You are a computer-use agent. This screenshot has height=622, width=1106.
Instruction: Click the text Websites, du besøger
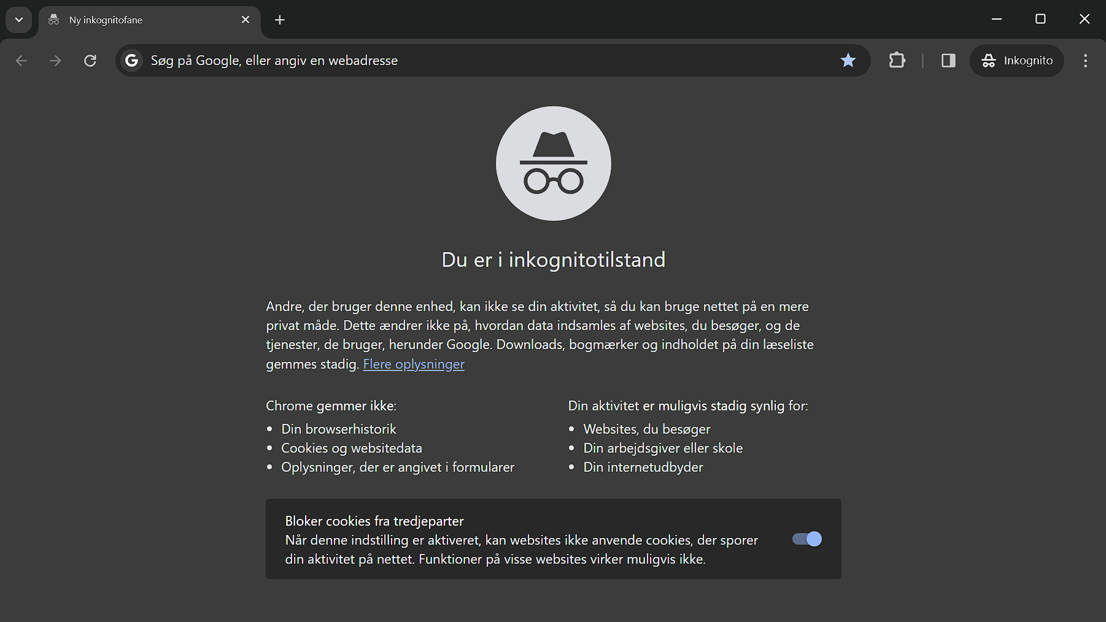647,429
